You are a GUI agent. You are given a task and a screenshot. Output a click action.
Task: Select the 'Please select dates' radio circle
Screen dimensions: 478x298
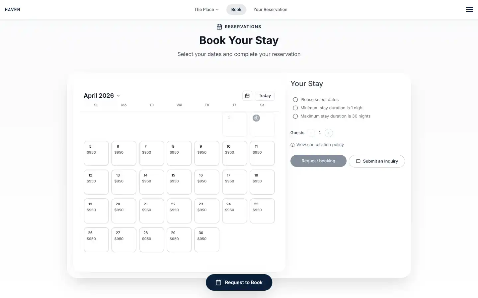pos(295,100)
